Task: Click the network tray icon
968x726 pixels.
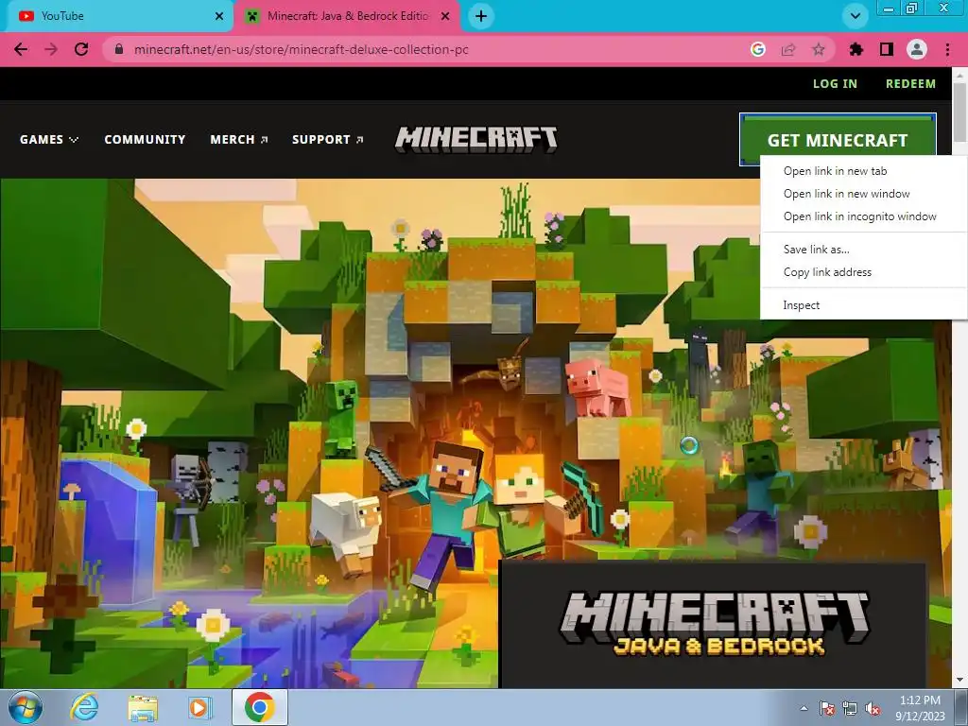Action: tap(850, 708)
